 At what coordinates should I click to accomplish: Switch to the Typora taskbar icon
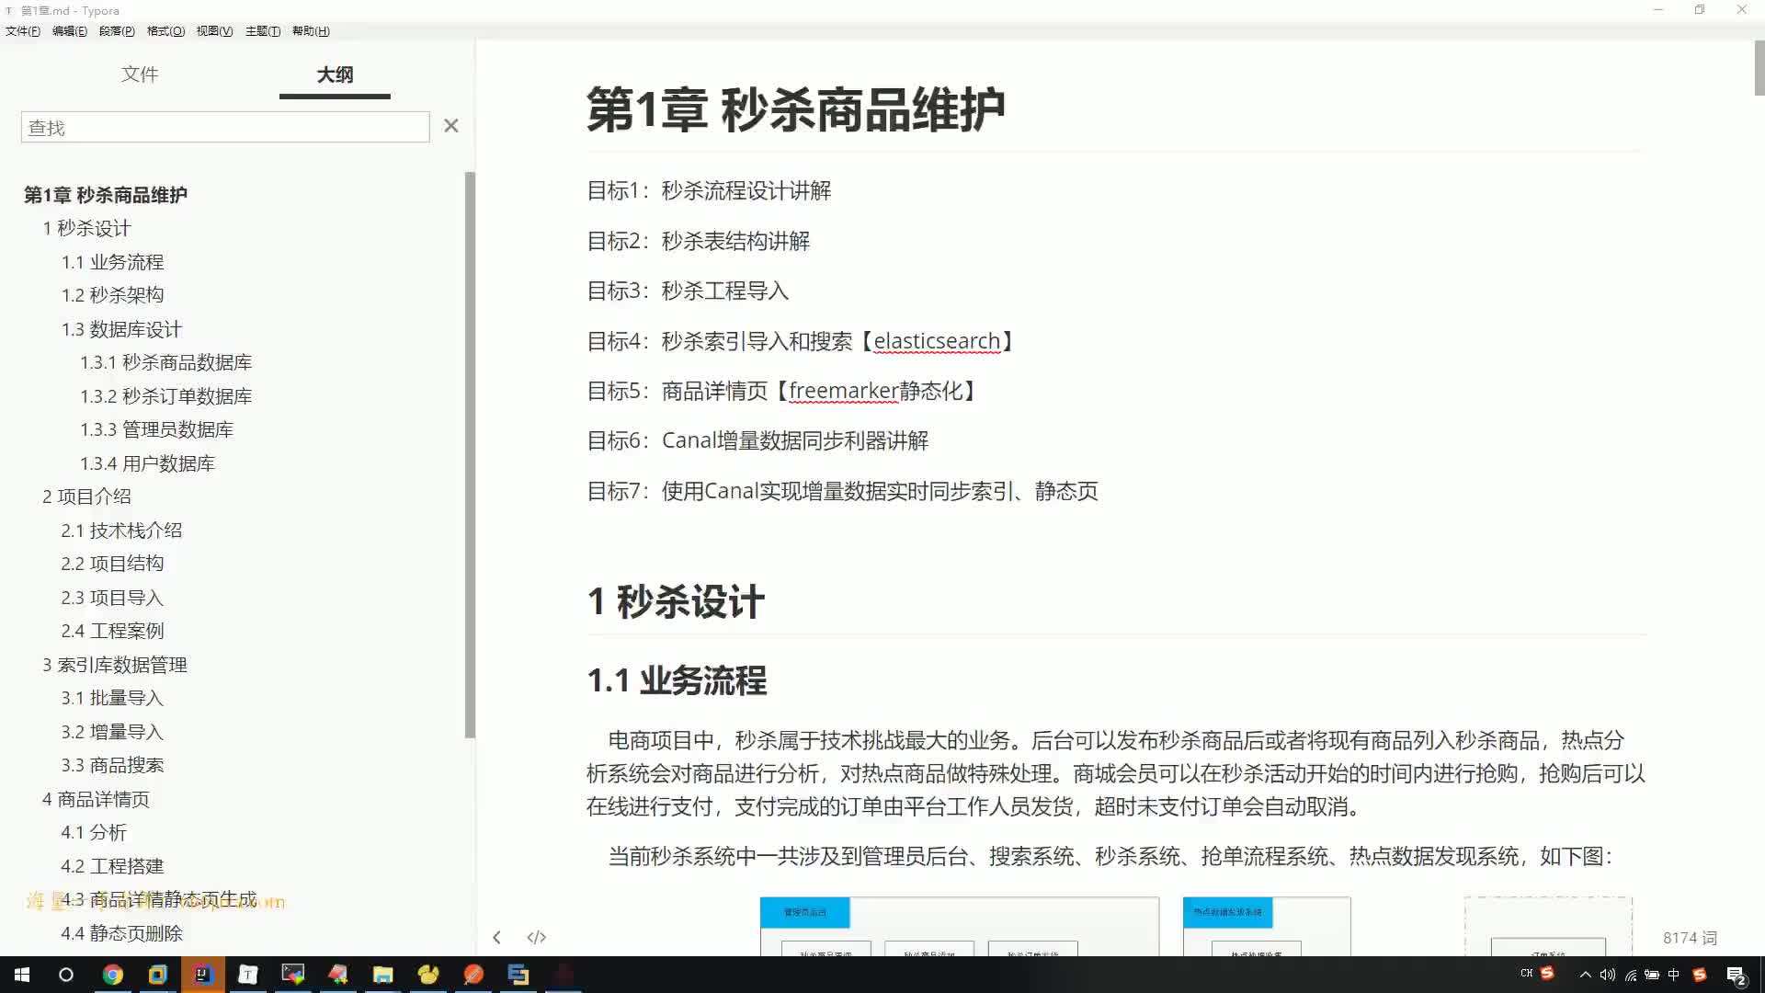click(x=248, y=975)
